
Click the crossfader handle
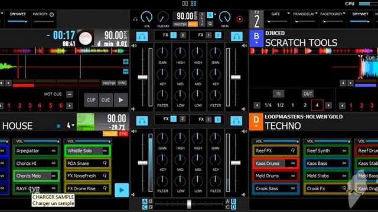coord(189,204)
